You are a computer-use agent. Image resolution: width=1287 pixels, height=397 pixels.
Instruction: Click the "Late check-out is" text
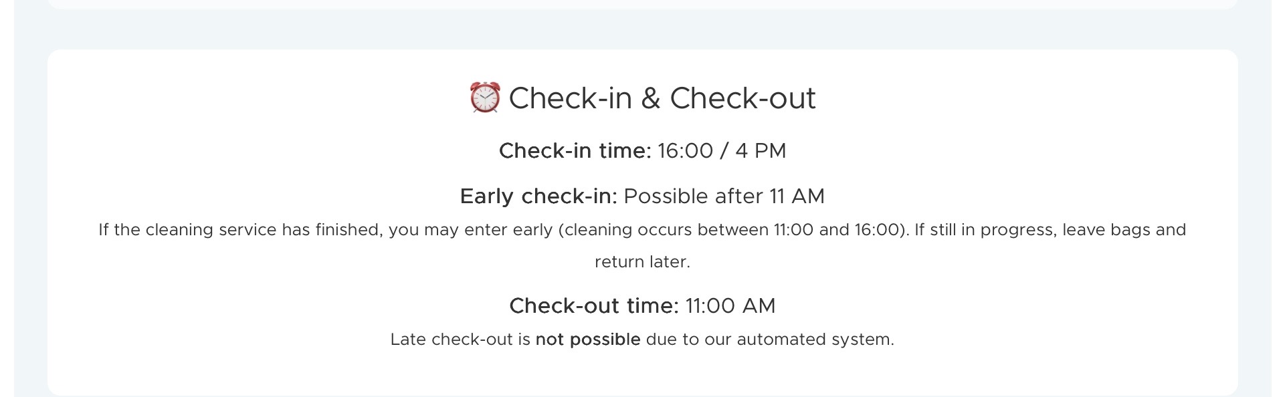(460, 340)
